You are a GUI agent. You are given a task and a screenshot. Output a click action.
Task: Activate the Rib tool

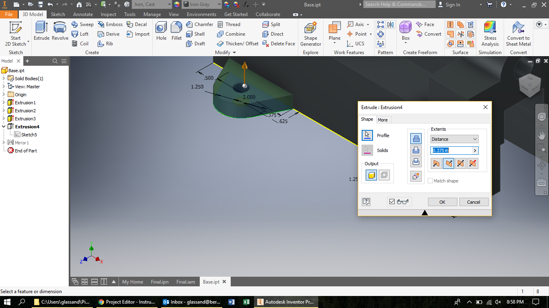(105, 44)
